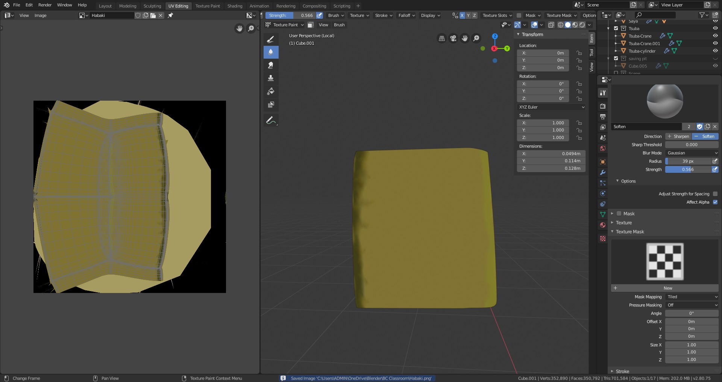The image size is (722, 382).
Task: Open the File menu
Action: pos(17,5)
